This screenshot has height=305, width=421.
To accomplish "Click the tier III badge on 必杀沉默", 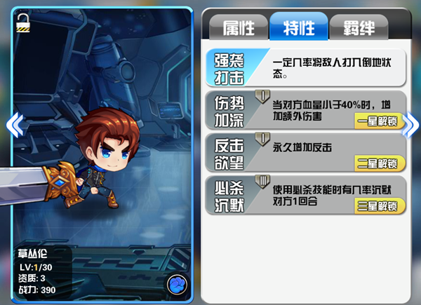I will (262, 182).
